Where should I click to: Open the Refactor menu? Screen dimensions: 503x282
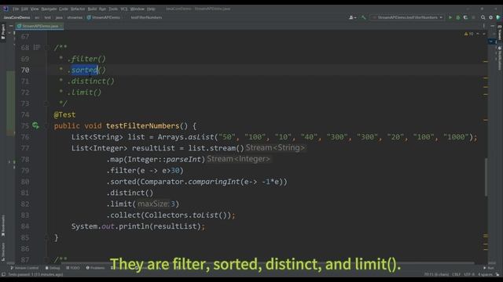78,9
